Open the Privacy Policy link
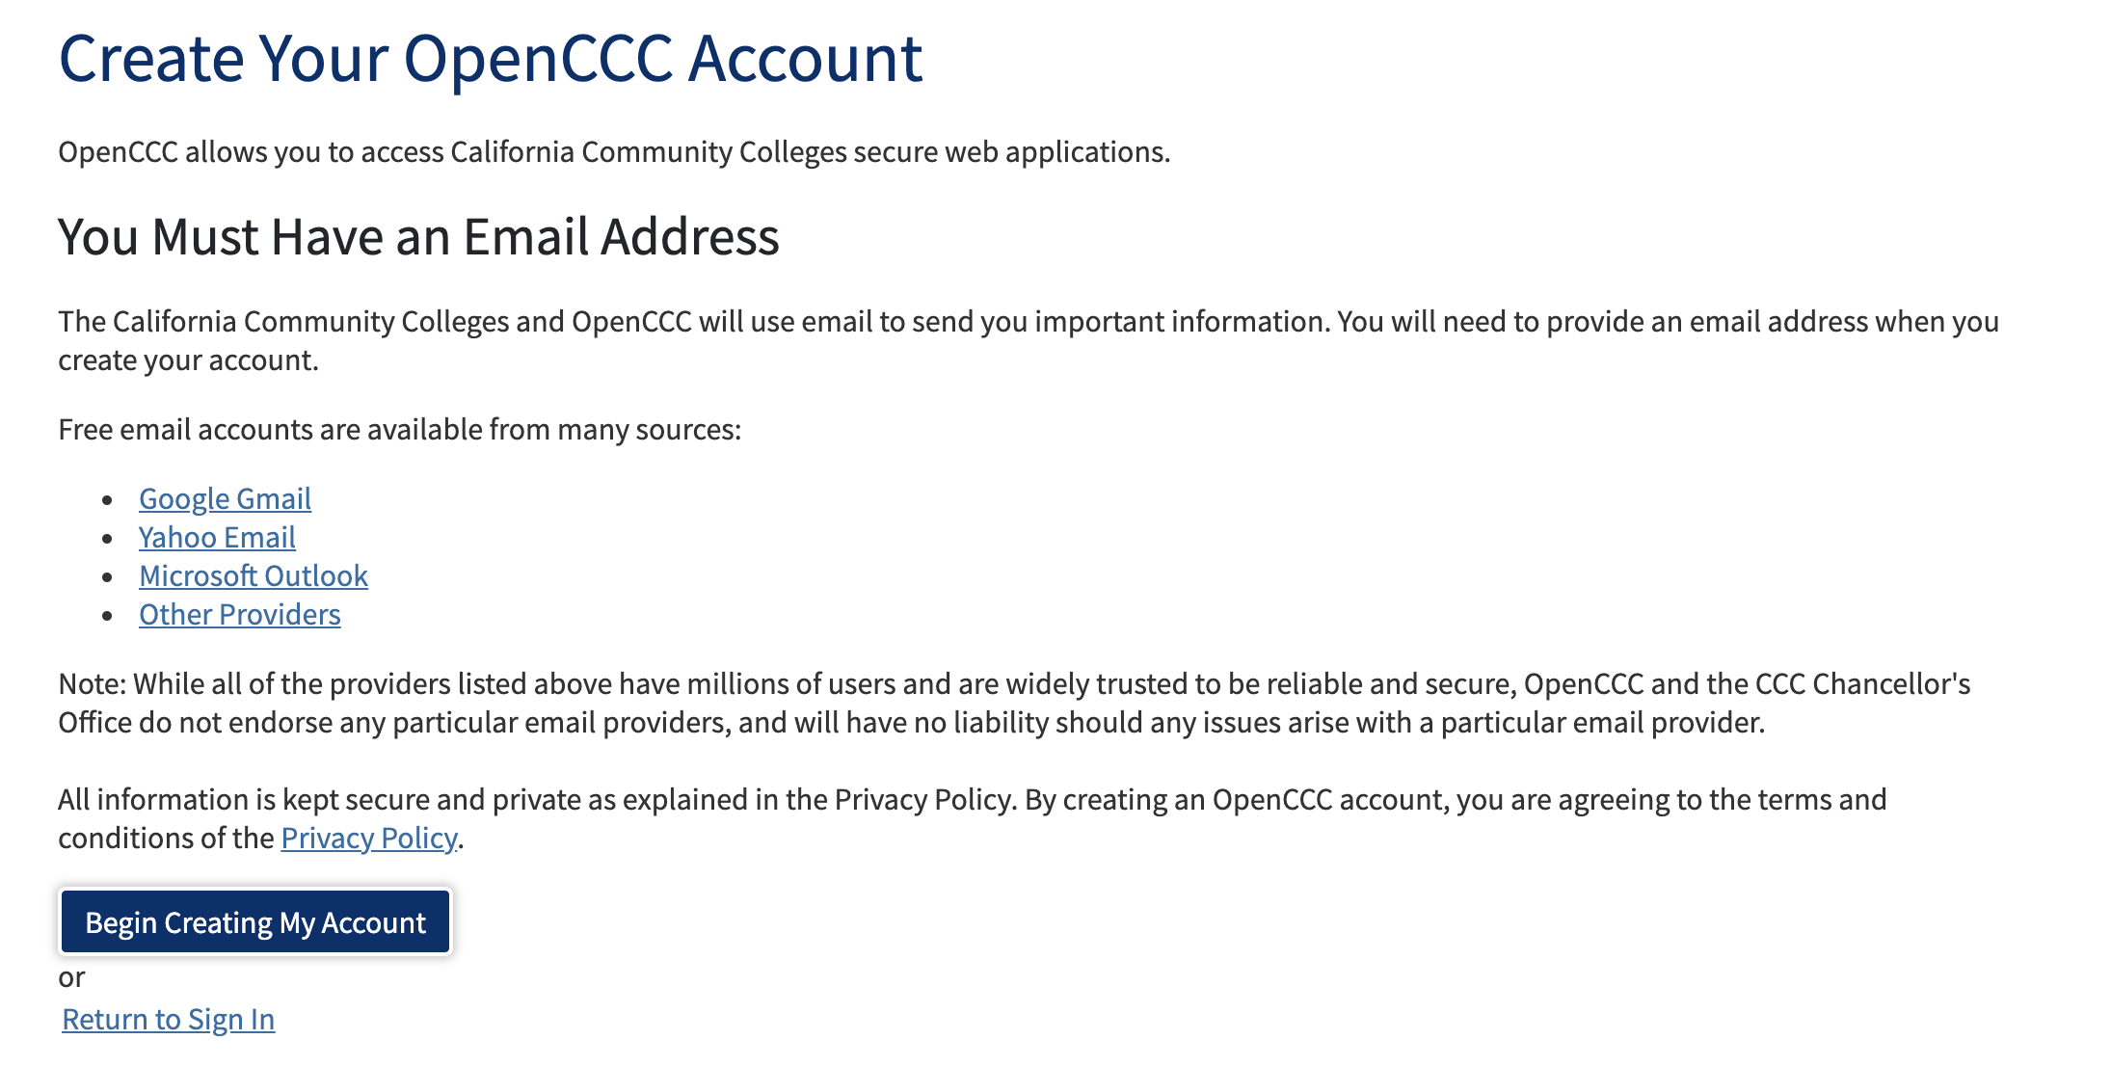This screenshot has width=2111, height=1066. (368, 838)
